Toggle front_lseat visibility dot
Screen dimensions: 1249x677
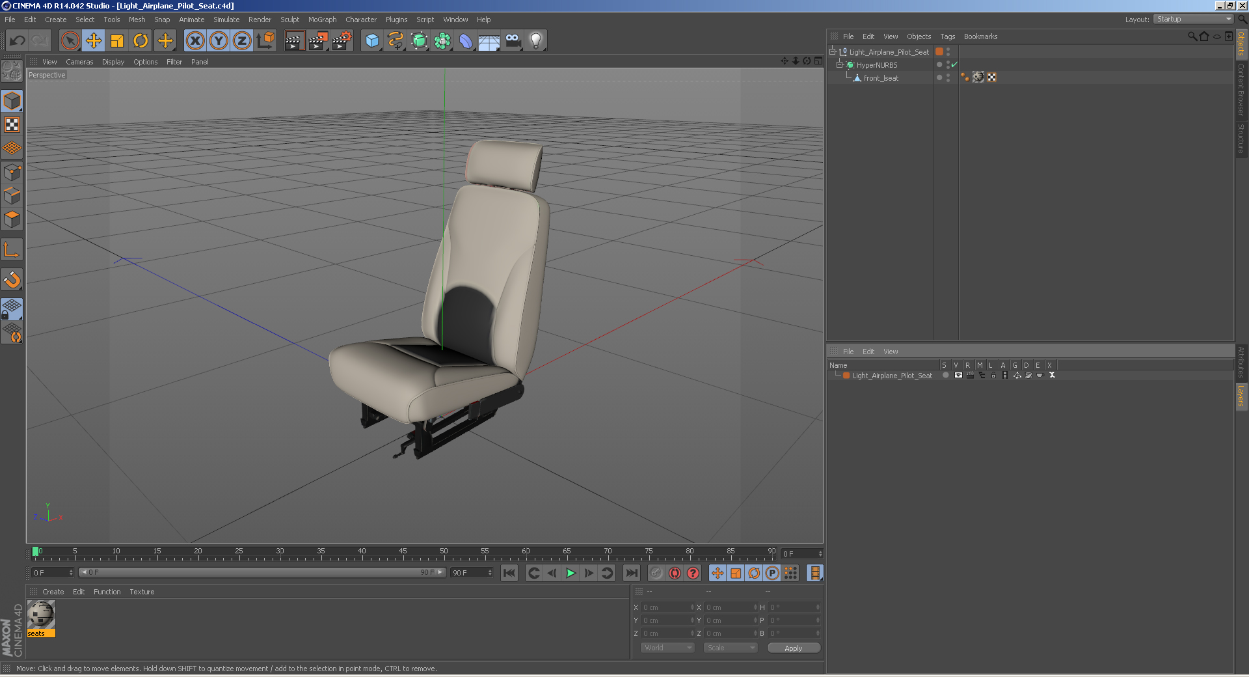coord(948,76)
